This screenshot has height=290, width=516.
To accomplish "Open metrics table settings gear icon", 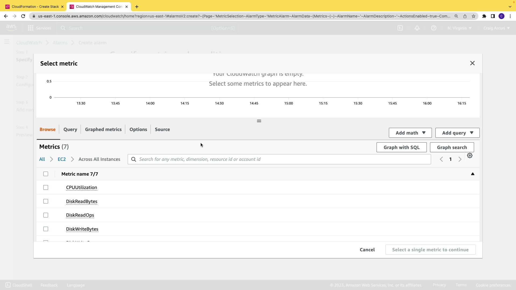I will point(470,156).
